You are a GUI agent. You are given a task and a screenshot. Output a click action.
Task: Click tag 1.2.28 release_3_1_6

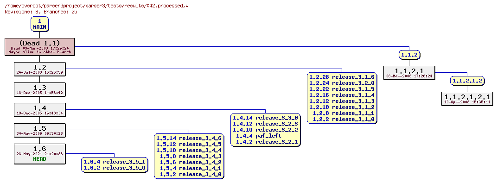coord(342,77)
